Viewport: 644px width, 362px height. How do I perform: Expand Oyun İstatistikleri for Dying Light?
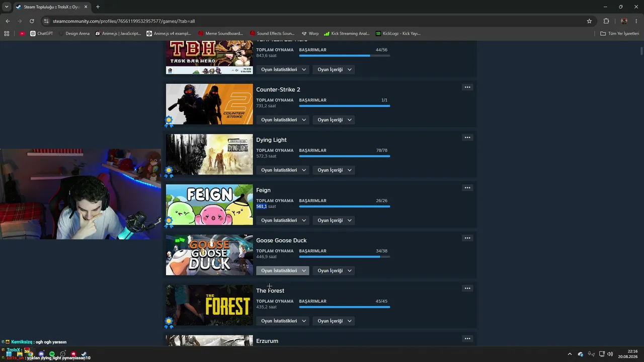point(283,170)
